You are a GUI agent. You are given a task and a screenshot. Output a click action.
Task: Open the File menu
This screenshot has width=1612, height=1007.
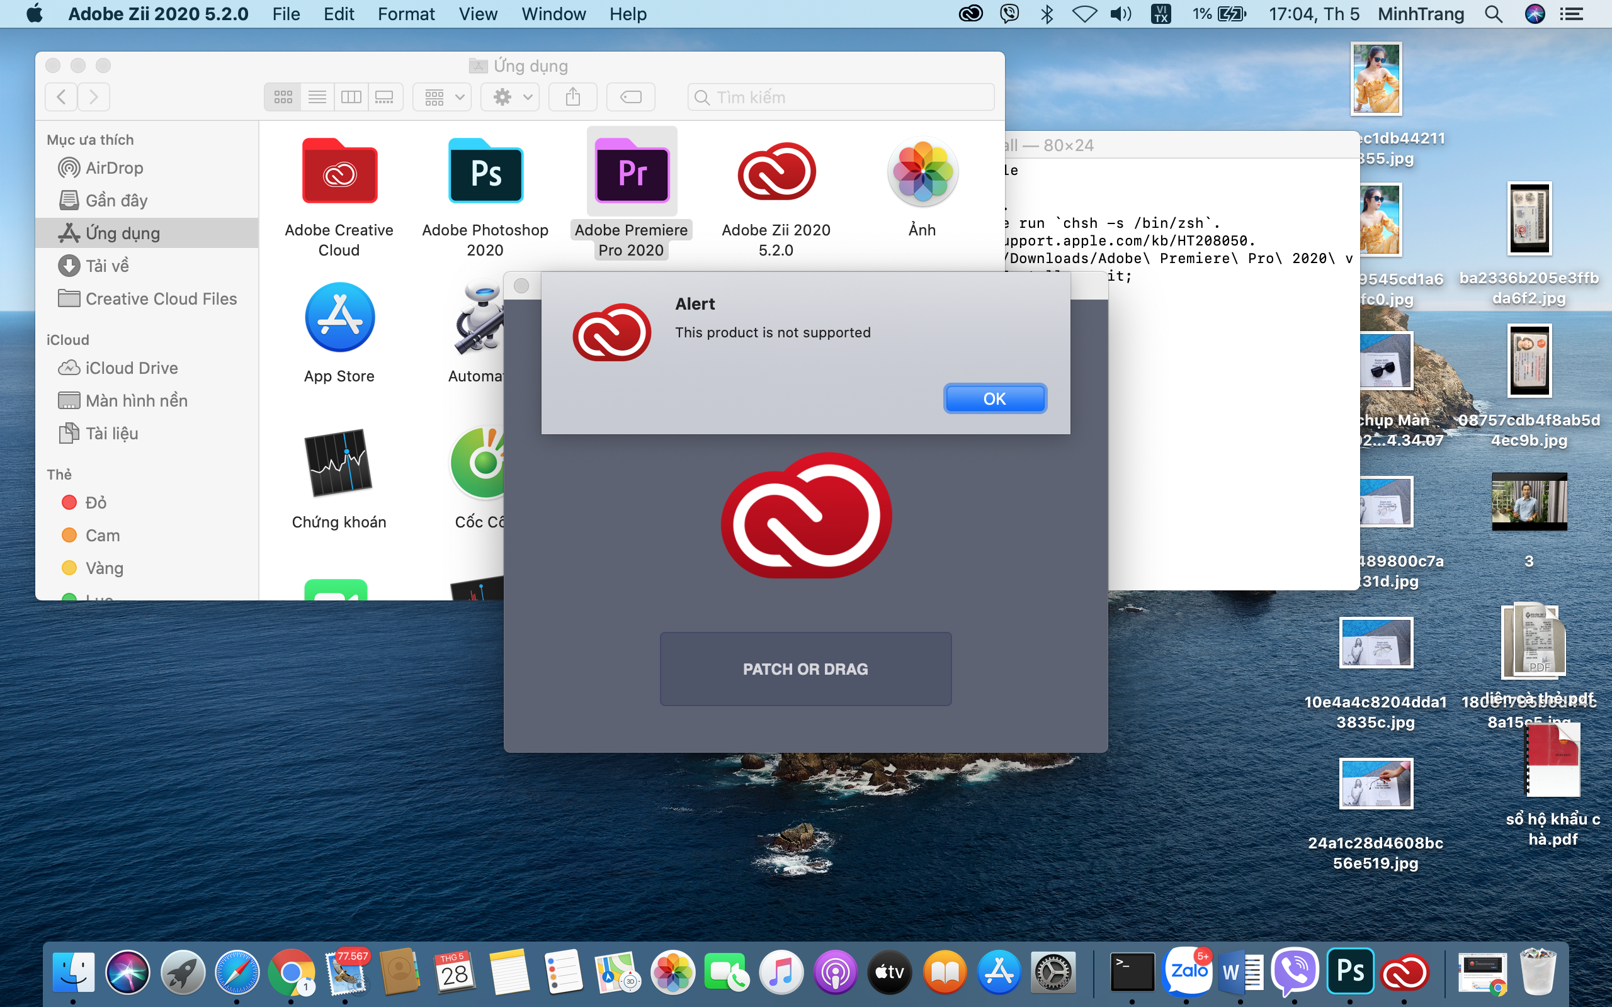[286, 14]
